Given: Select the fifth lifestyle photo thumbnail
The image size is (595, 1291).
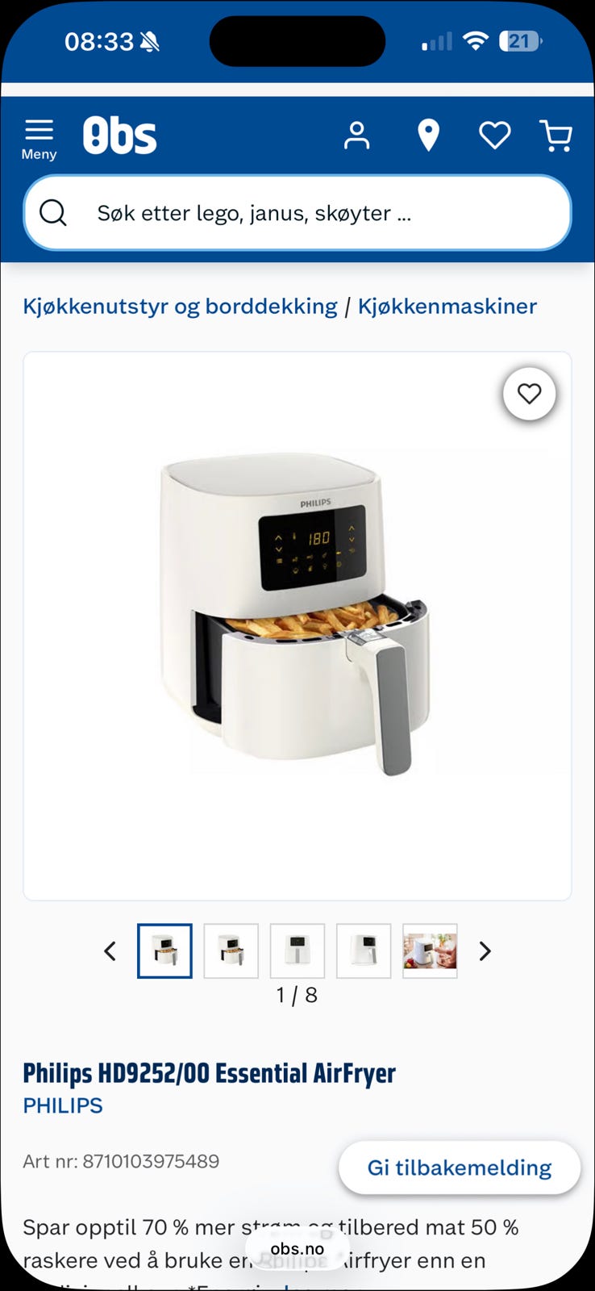Looking at the screenshot, I should (429, 951).
